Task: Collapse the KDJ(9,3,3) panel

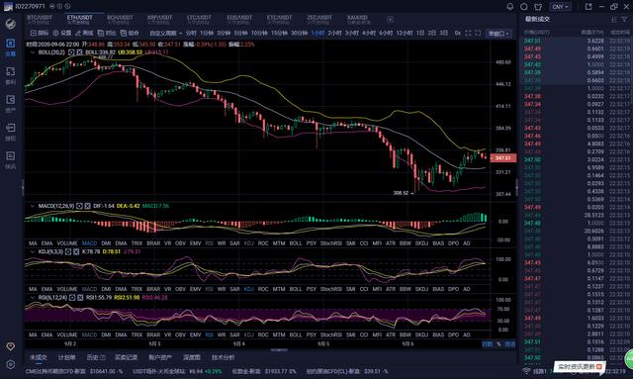Action: click(x=33, y=251)
